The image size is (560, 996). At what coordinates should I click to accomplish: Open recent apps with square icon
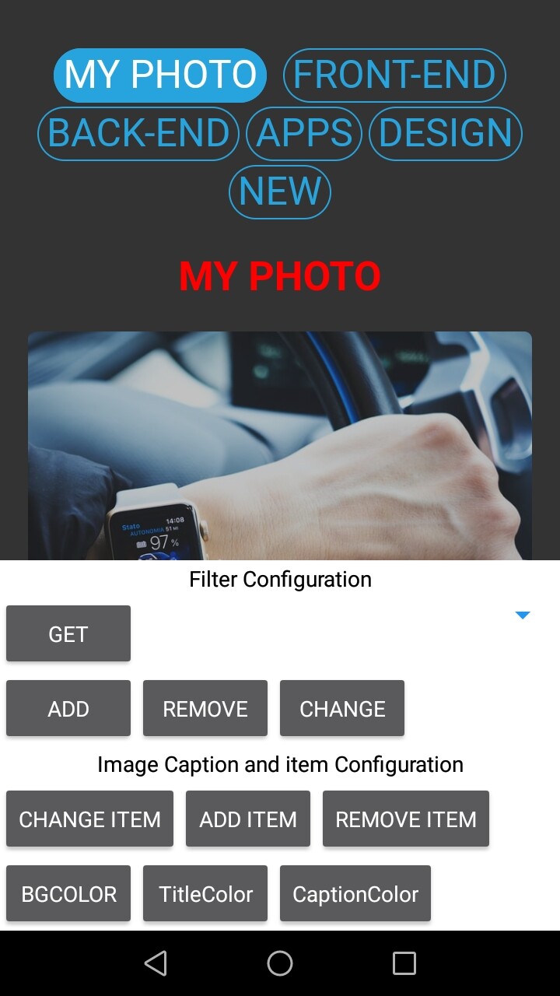[x=404, y=963]
